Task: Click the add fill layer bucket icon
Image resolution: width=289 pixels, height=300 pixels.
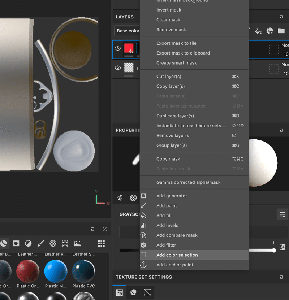Action: (258, 31)
